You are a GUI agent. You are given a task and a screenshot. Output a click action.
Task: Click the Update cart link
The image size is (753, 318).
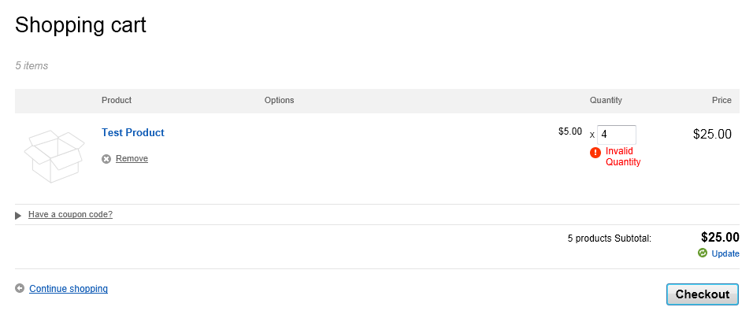coord(725,253)
